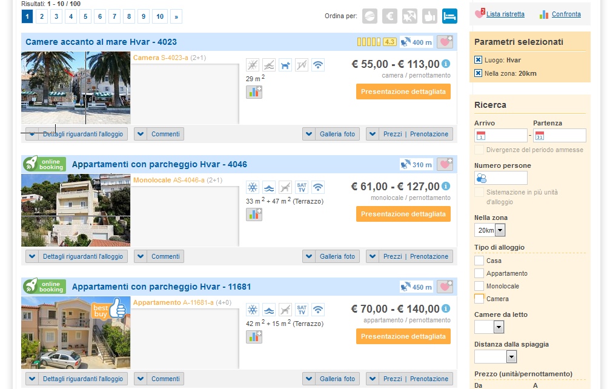Sort results by thumbs-up rating icon

(429, 16)
